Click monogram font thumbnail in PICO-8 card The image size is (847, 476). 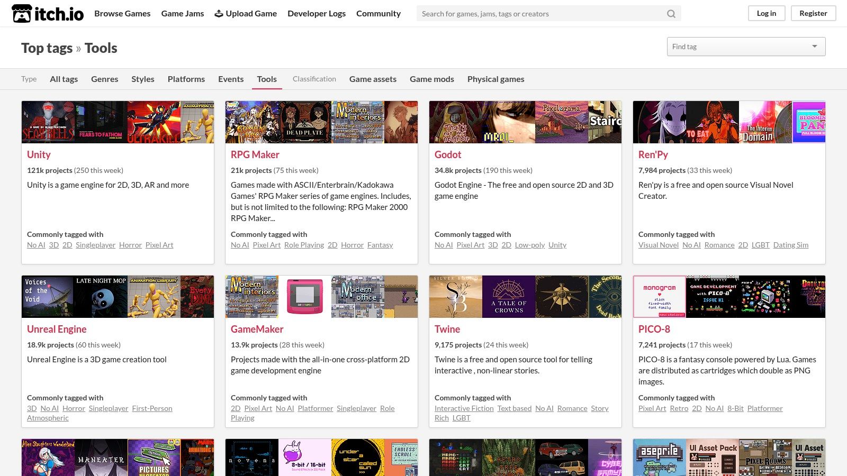tap(660, 297)
